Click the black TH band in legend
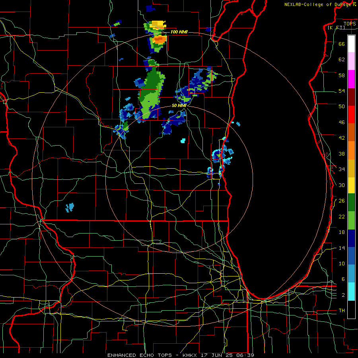Screen dimensions: 358x358 pos(351,309)
